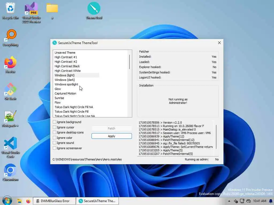This screenshot has width=274, height=205.
Task: Click the theme list scrollbar thumb
Action: (x=130, y=62)
